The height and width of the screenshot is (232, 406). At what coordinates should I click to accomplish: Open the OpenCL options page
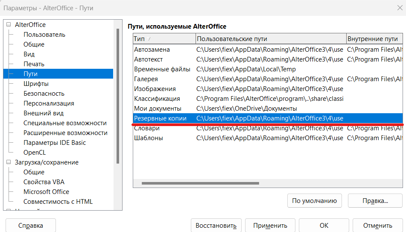35,153
